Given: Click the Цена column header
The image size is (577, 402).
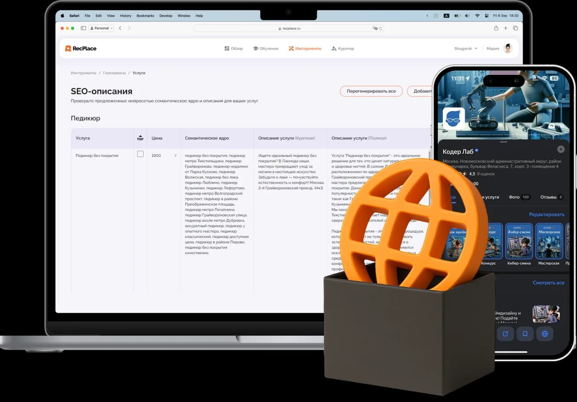Looking at the screenshot, I should pos(157,138).
